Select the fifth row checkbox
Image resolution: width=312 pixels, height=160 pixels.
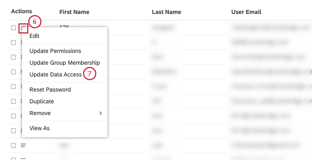(x=13, y=86)
